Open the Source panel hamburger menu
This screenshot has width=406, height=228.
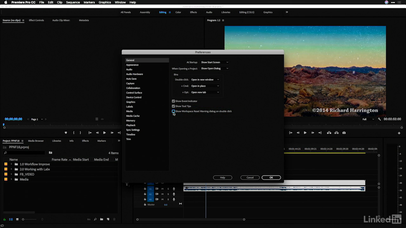[x=23, y=20]
